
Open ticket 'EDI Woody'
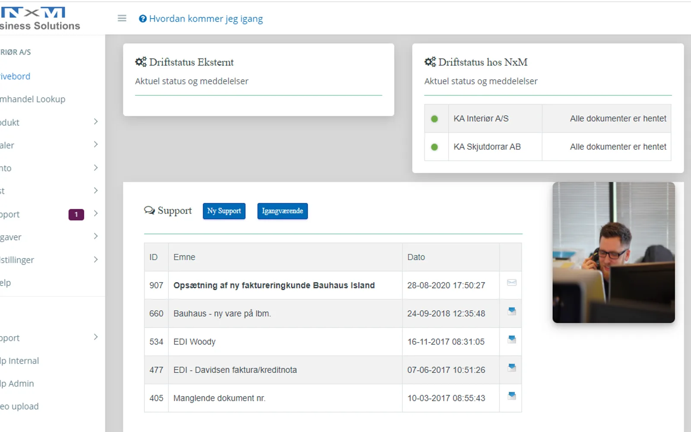pyautogui.click(x=194, y=342)
